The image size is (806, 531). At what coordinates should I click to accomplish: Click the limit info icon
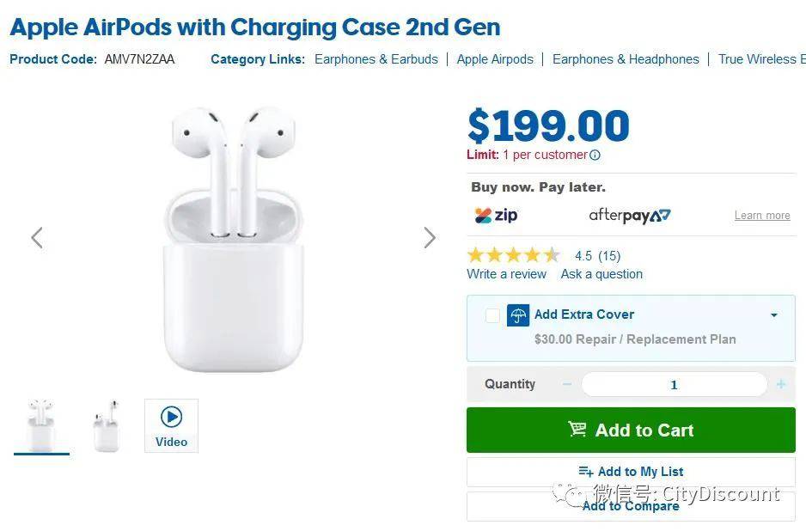pos(595,156)
